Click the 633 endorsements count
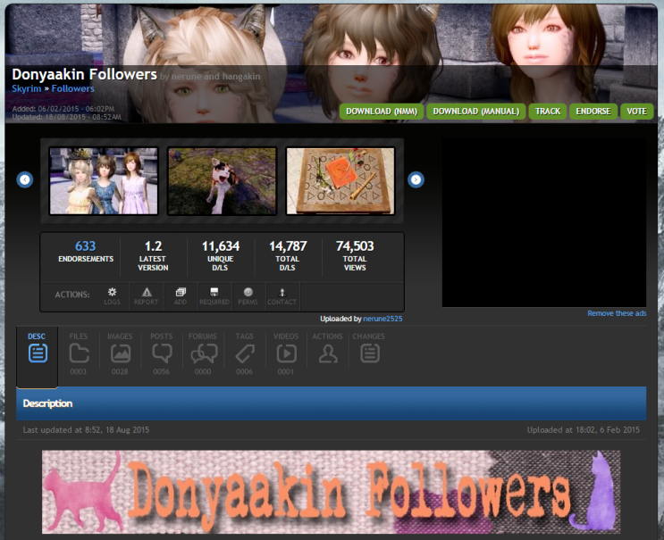The width and height of the screenshot is (664, 540). click(86, 246)
